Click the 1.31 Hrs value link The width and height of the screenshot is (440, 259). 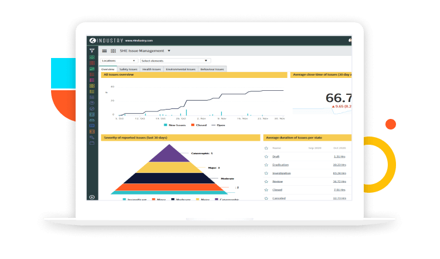tap(340, 156)
